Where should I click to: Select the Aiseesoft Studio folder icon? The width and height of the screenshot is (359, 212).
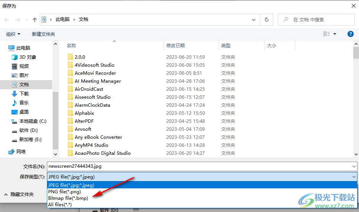point(70,97)
